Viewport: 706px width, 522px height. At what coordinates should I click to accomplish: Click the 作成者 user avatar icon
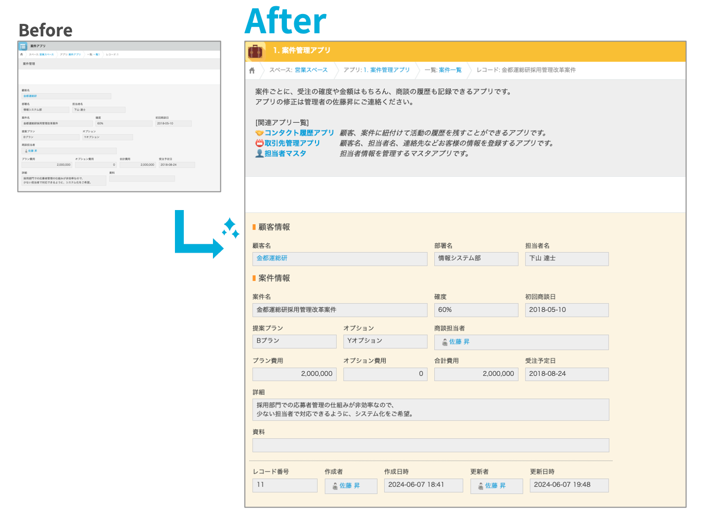click(335, 486)
